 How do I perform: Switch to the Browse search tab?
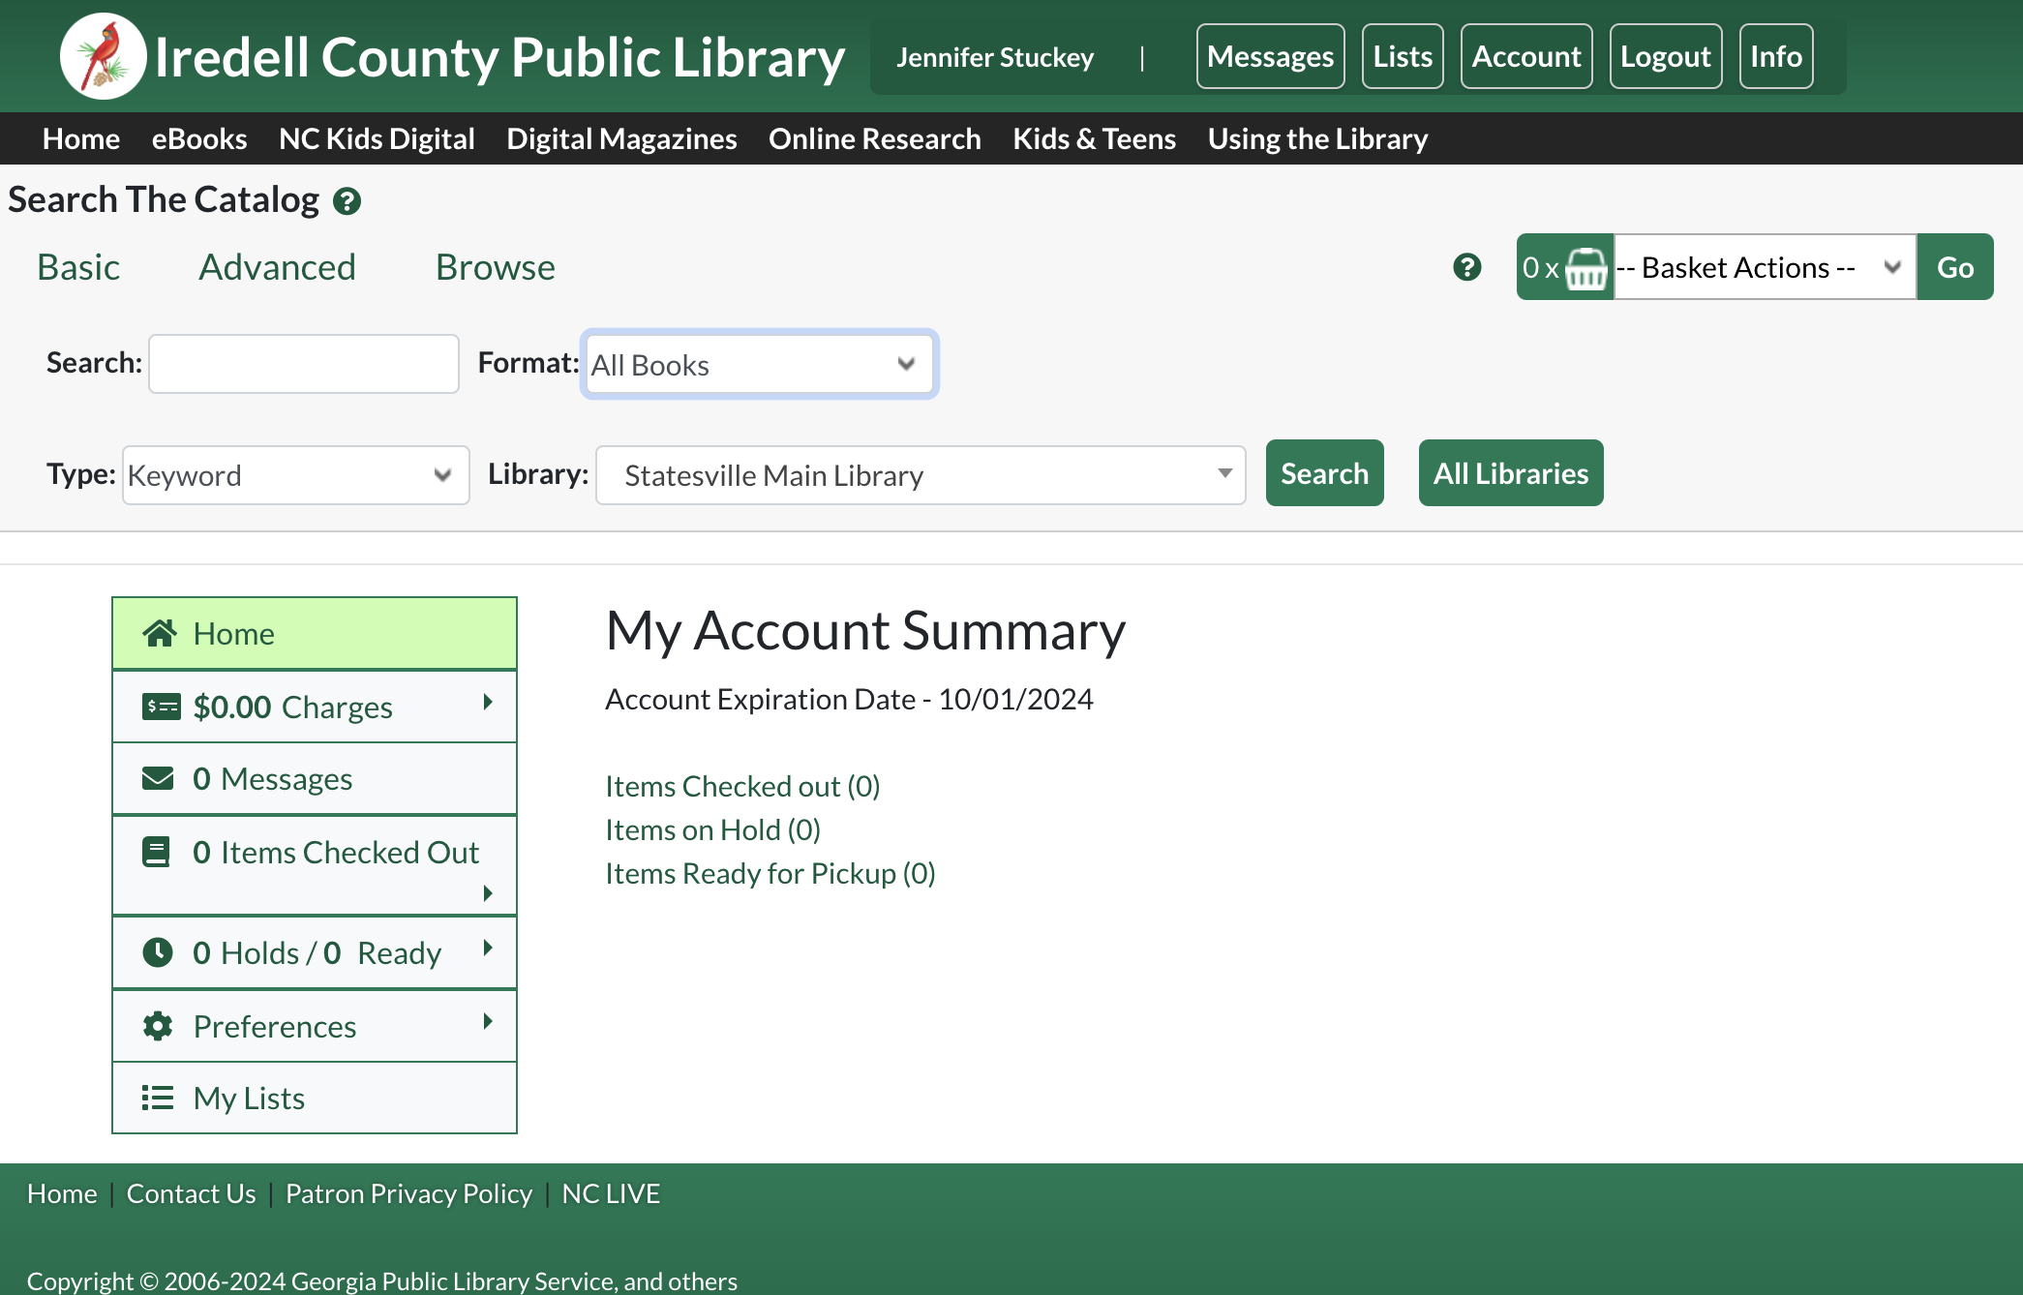click(496, 267)
